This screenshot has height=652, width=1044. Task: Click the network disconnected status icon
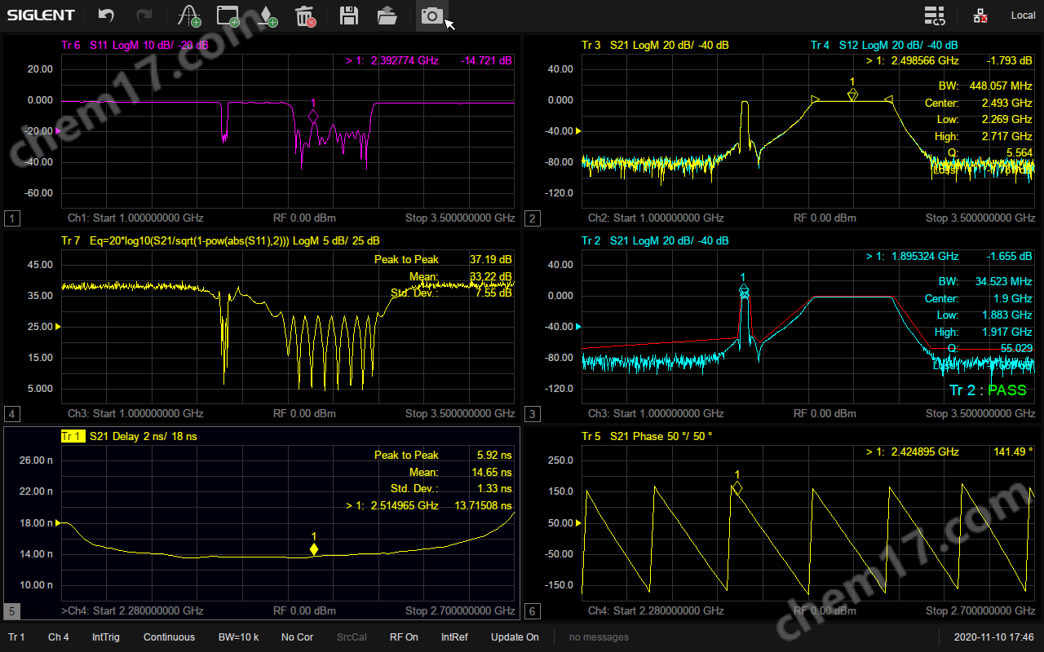(x=980, y=15)
